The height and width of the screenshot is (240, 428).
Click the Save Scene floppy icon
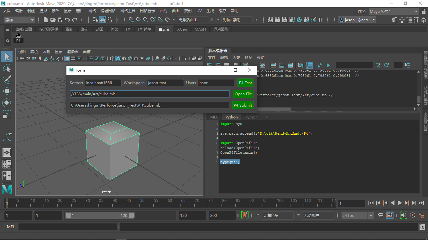point(60,20)
